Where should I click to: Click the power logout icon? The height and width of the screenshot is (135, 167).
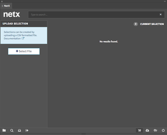click(163, 130)
